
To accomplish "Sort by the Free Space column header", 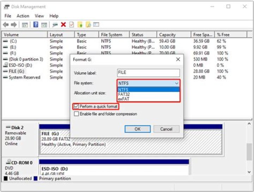I will click(203, 35).
